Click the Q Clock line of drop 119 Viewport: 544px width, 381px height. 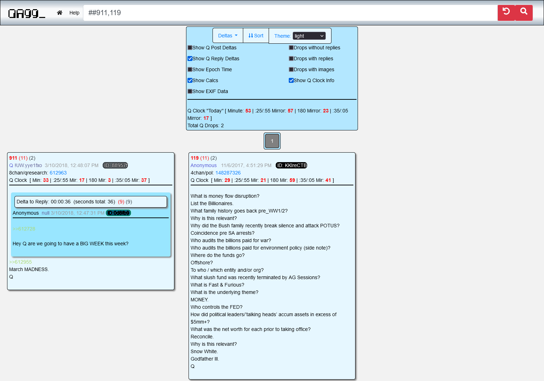point(262,180)
